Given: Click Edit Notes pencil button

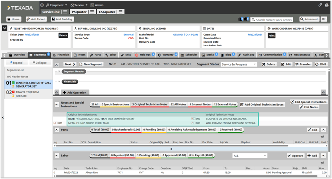Looking at the screenshot, I should (x=309, y=107).
